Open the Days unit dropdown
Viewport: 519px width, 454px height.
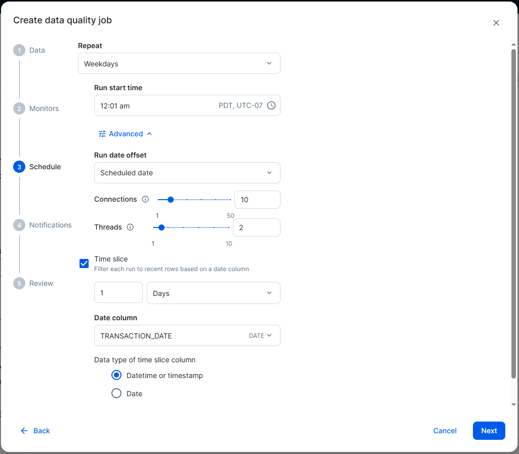(x=213, y=292)
